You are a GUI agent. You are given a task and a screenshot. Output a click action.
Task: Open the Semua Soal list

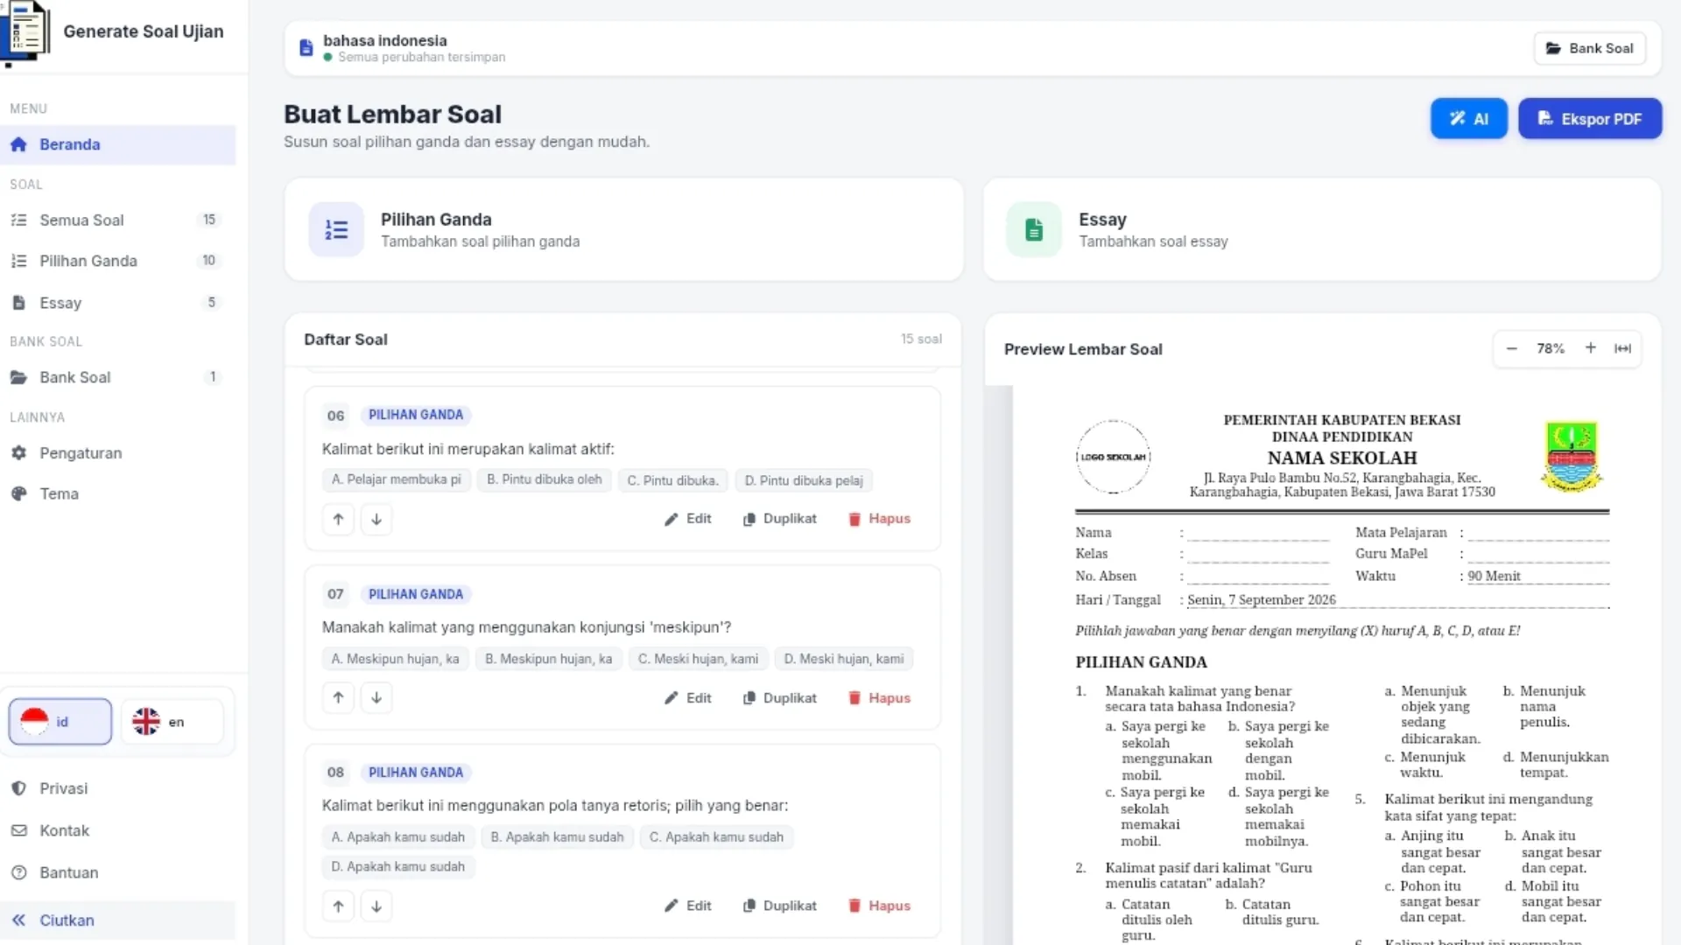pyautogui.click(x=118, y=220)
